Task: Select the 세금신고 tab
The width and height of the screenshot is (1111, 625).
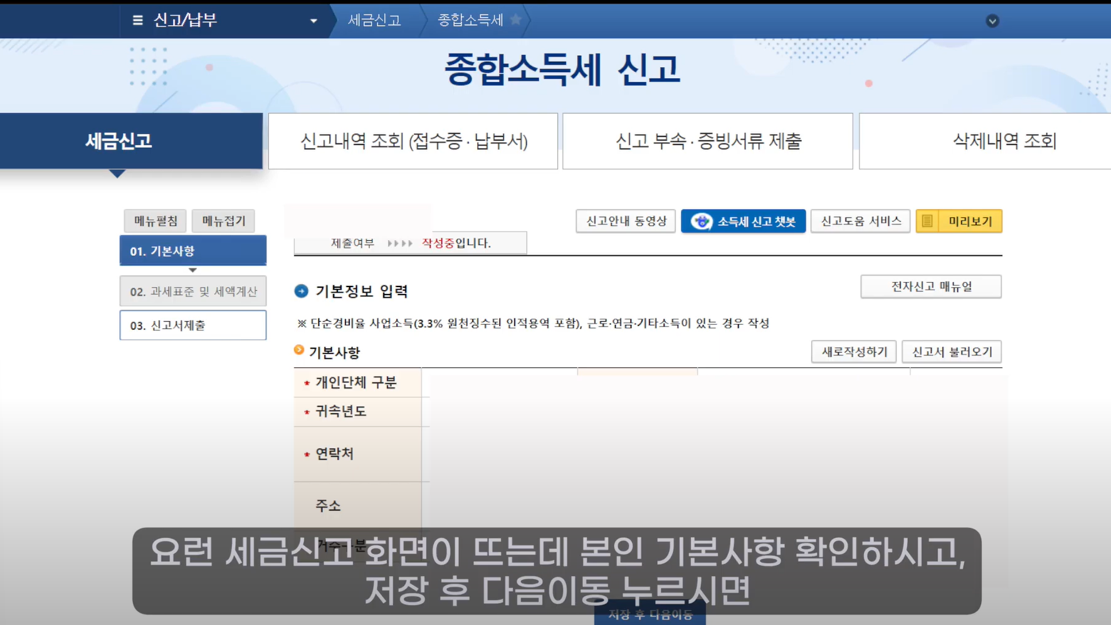Action: pyautogui.click(x=131, y=141)
